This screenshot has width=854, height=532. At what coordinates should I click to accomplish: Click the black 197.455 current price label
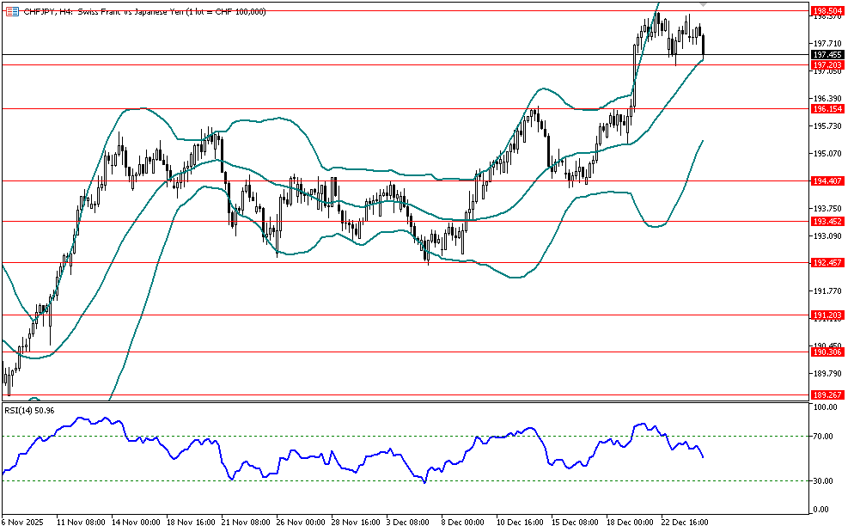coord(826,54)
